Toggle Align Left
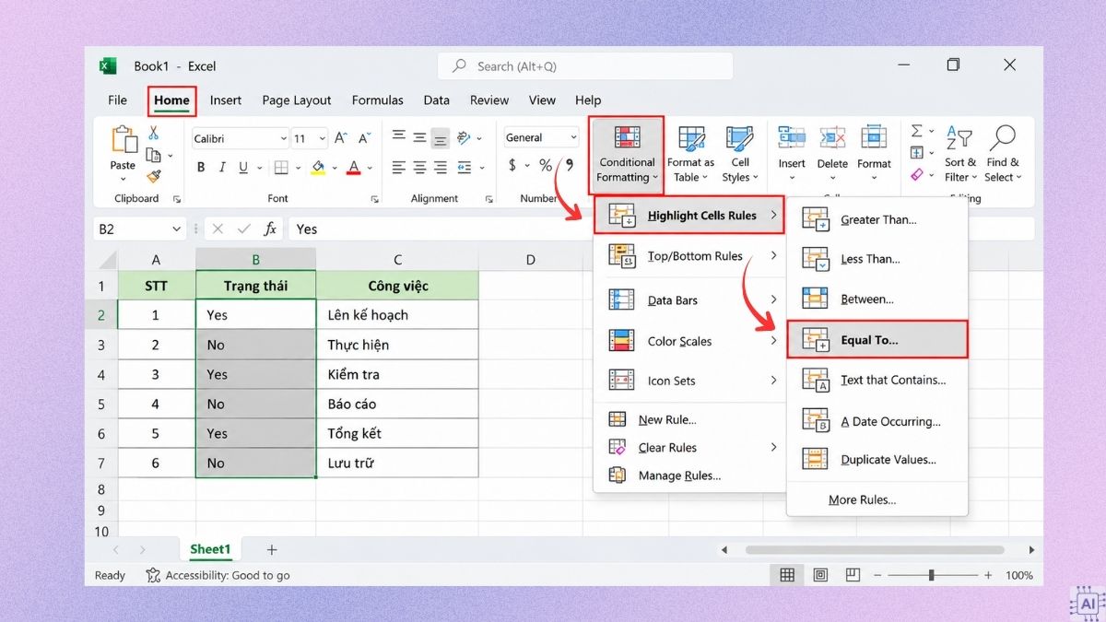The width and height of the screenshot is (1106, 622). (398, 168)
